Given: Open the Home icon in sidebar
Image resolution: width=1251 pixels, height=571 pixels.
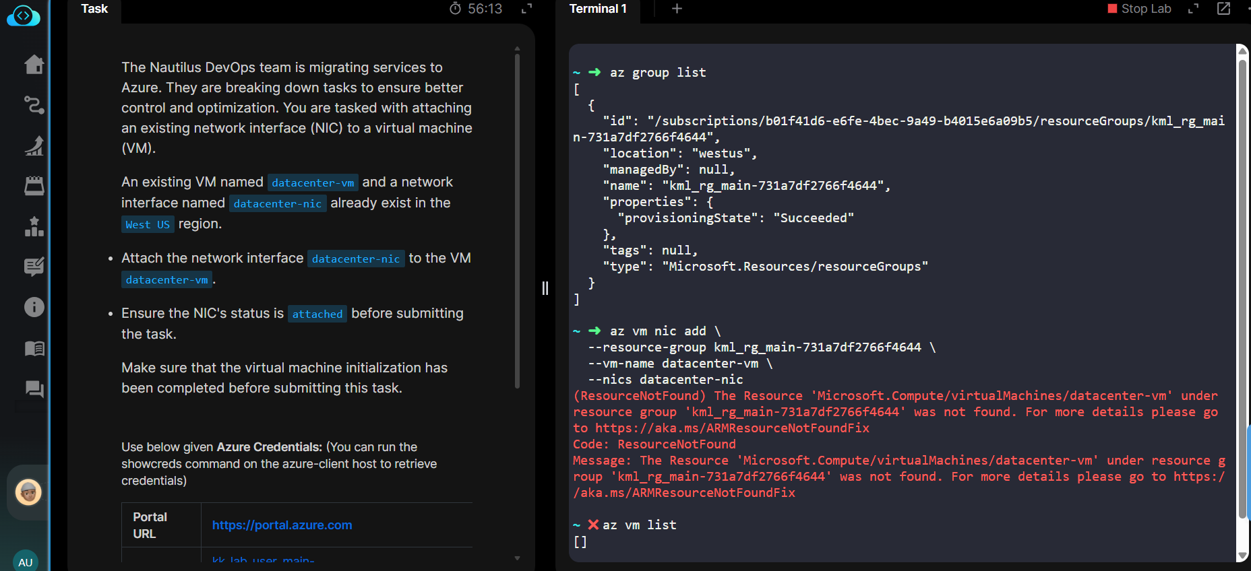Looking at the screenshot, I should (x=34, y=65).
